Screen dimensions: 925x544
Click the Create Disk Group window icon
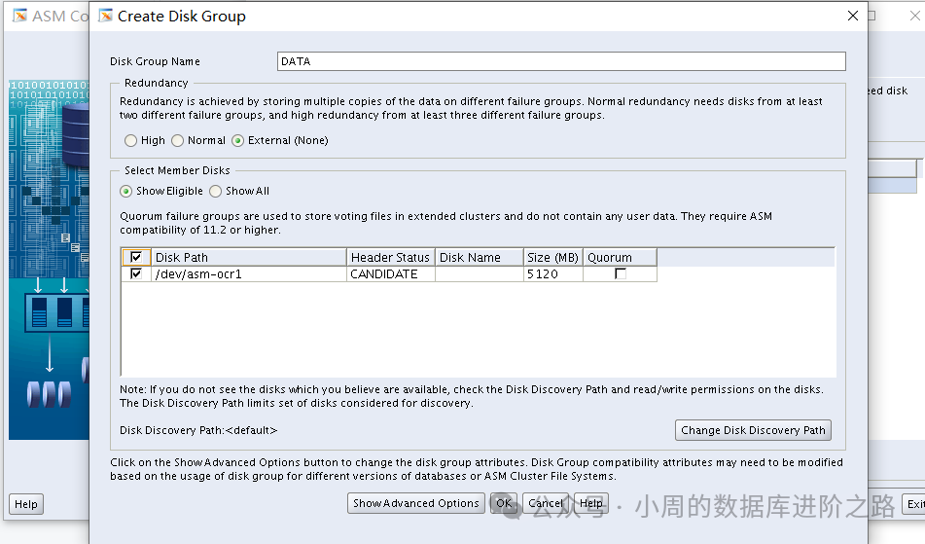tap(105, 16)
